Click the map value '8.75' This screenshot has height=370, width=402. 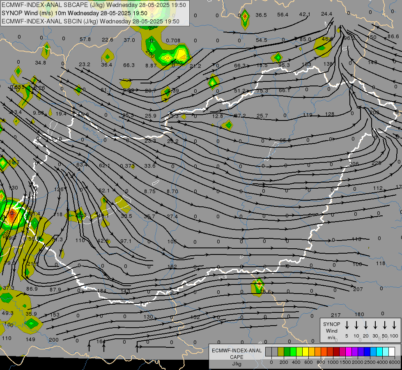(x=150, y=191)
